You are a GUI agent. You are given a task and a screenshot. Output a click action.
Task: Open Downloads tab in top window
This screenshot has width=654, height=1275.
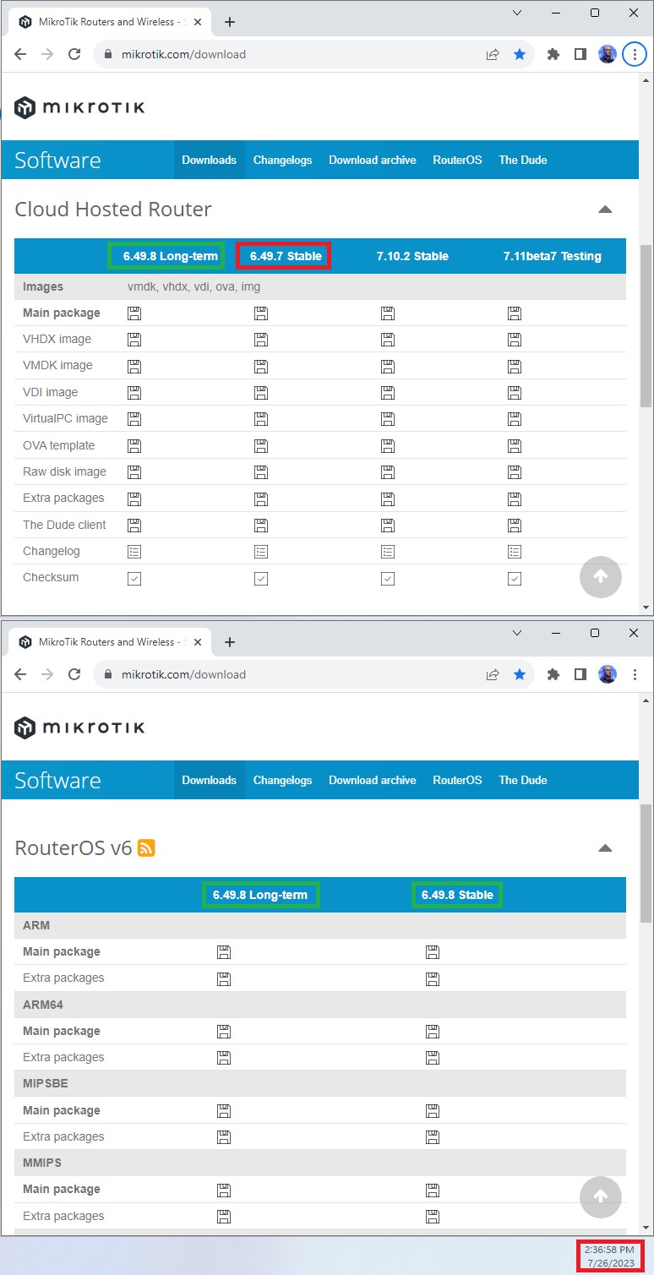click(x=210, y=160)
